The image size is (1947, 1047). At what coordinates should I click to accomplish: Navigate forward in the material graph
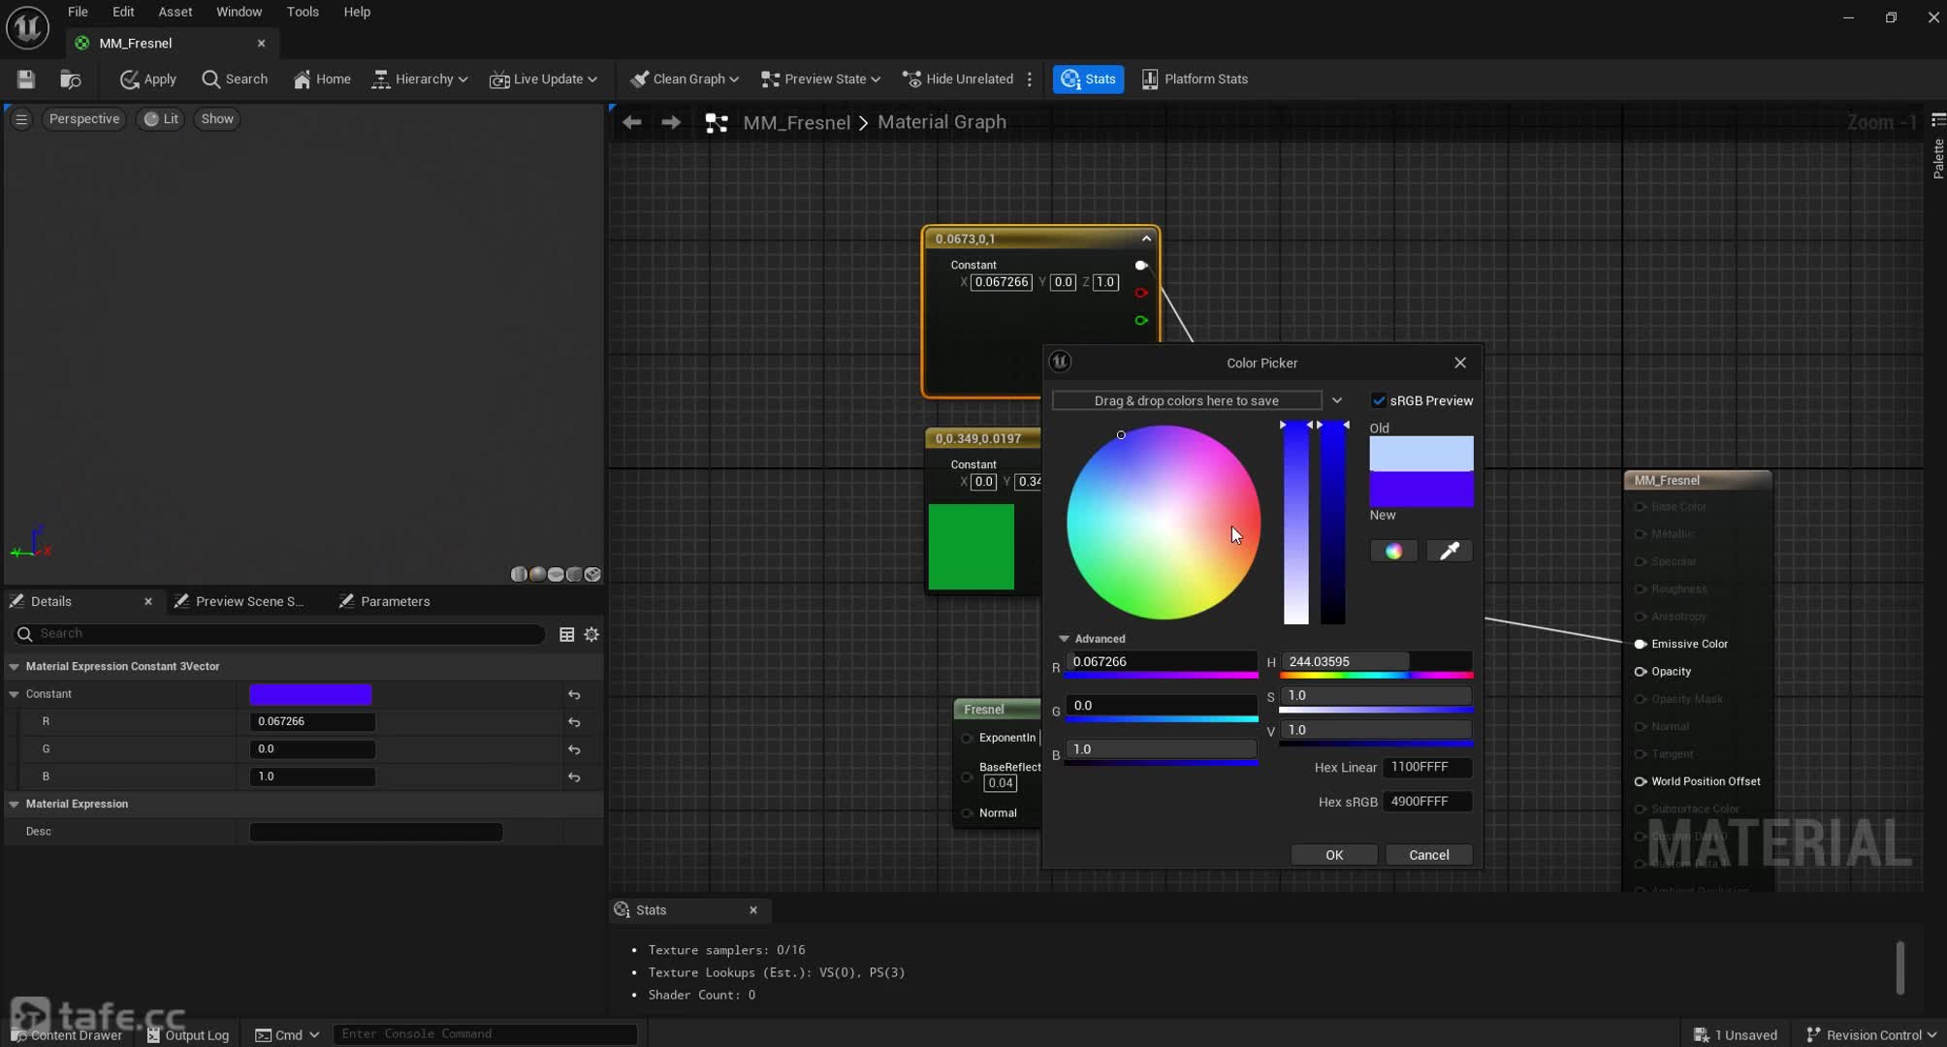671,123
